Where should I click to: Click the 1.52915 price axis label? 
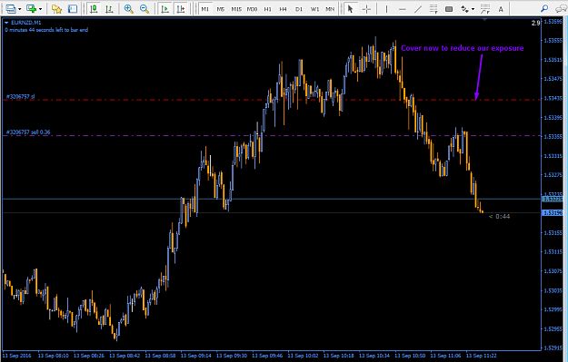[553, 347]
